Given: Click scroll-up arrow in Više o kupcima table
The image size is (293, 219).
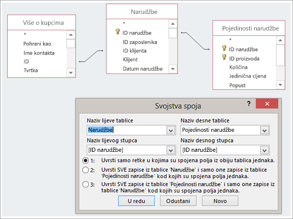Looking at the screenshot, I should [x=71, y=35].
